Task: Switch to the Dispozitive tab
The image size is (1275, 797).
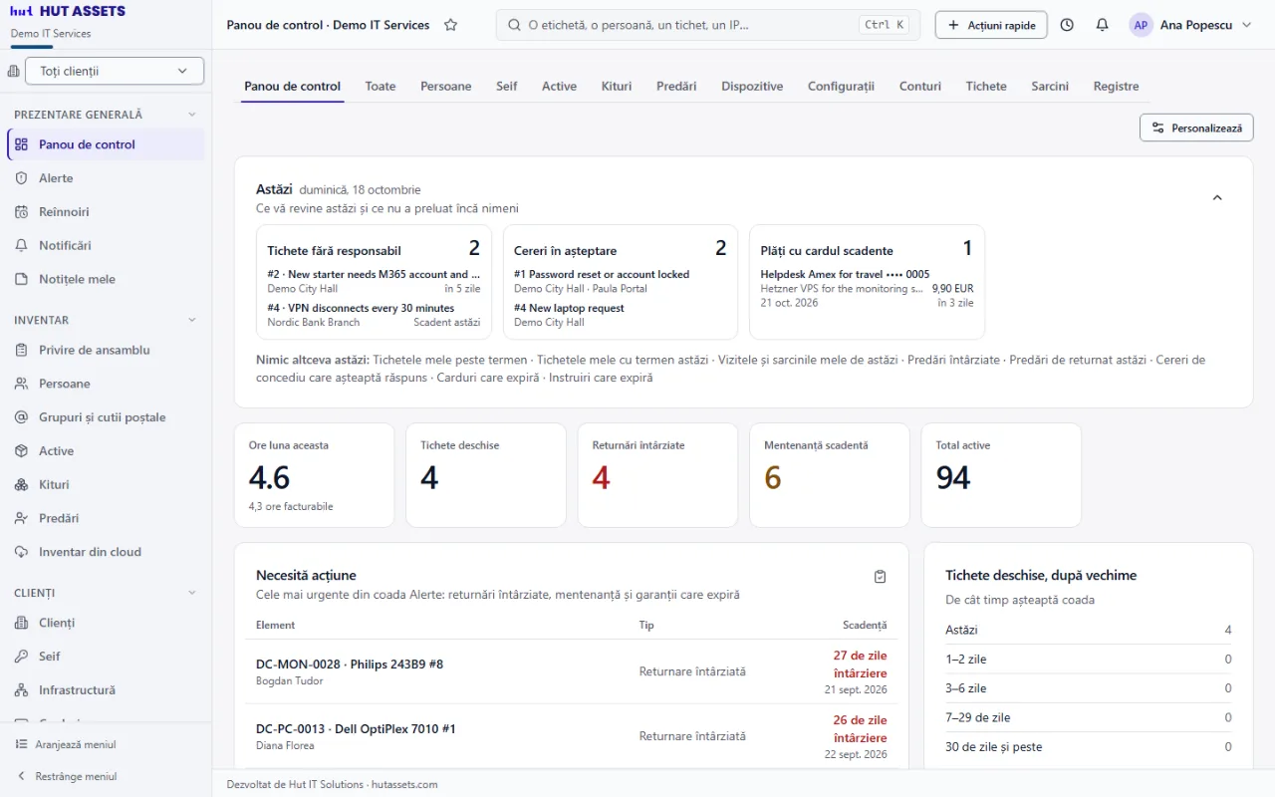Action: click(x=752, y=87)
